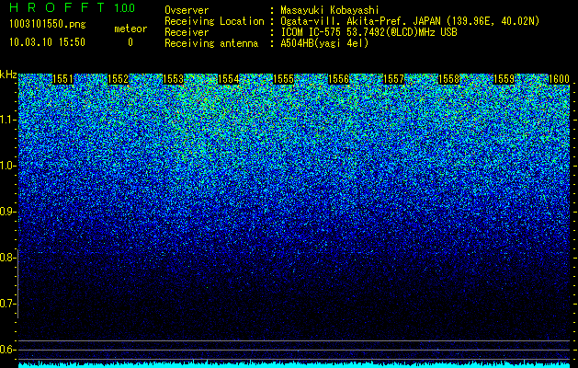
Task: Click the 0.7 kHz axis tick label
Action: tap(6, 304)
